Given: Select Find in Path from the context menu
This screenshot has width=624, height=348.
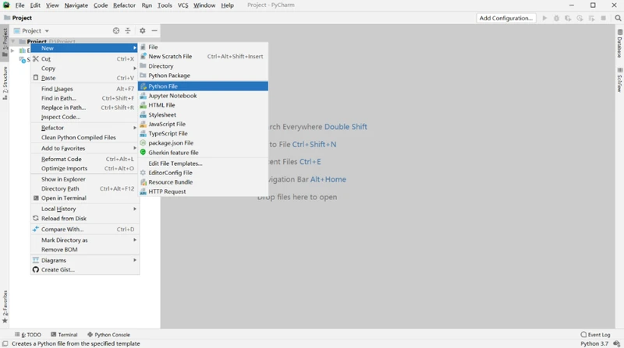Looking at the screenshot, I should 85,98.
